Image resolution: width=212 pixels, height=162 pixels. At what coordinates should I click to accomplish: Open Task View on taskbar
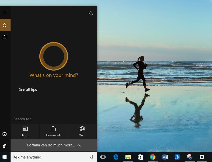click(103, 157)
